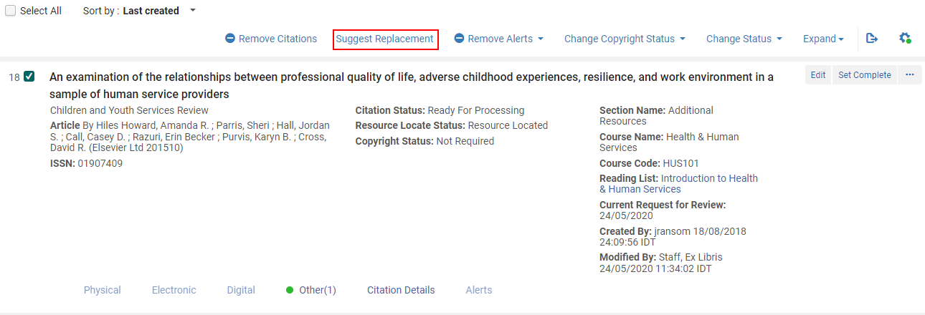Image resolution: width=925 pixels, height=315 pixels.
Task: Click the Edit button for citation
Action: (818, 75)
